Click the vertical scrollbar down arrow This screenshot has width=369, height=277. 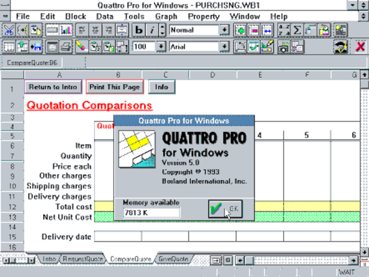364,251
